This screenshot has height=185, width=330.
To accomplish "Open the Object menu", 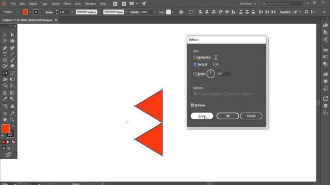I will click(33, 4).
